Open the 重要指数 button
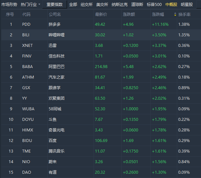Viewport: 201px width, 178px height. coord(55,5)
